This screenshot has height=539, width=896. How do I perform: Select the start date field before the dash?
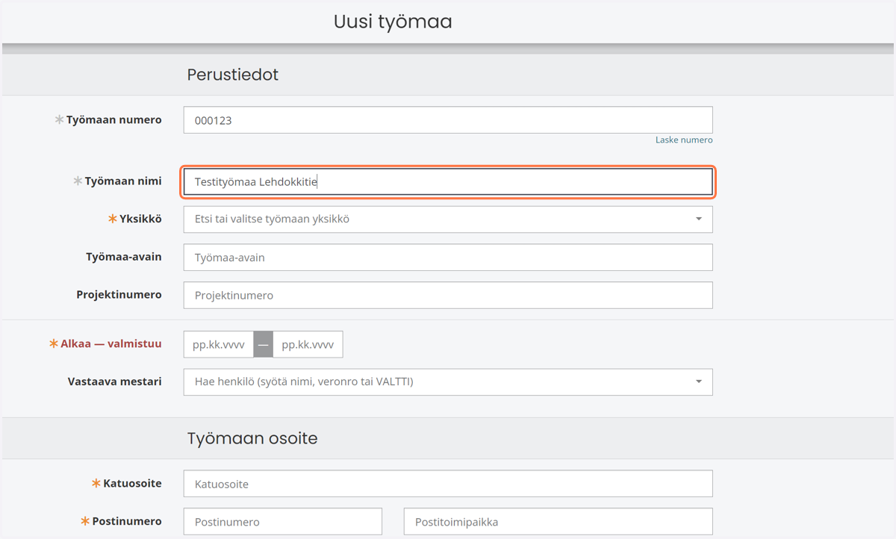coord(219,345)
